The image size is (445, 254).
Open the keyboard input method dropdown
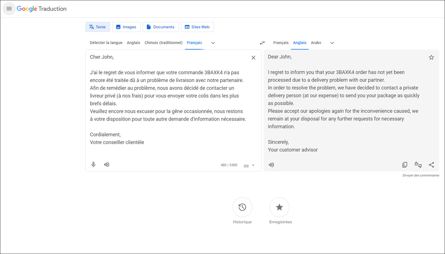[x=253, y=165]
